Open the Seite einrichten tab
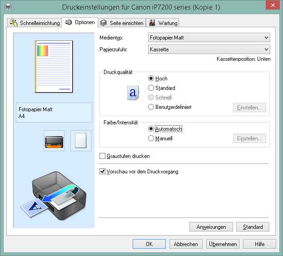Image resolution: width=283 pixels, height=256 pixels. [x=122, y=23]
